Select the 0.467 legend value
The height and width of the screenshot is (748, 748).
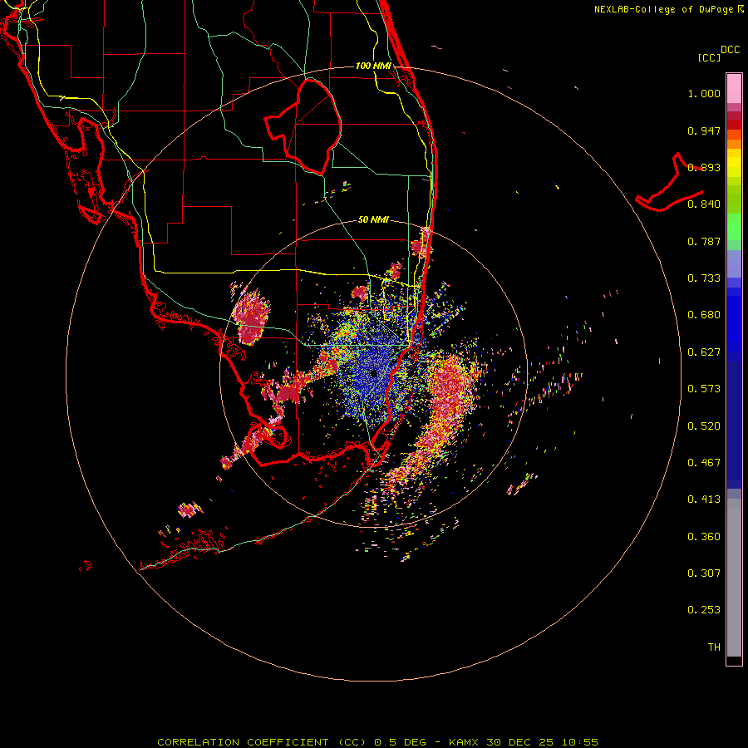pos(704,463)
